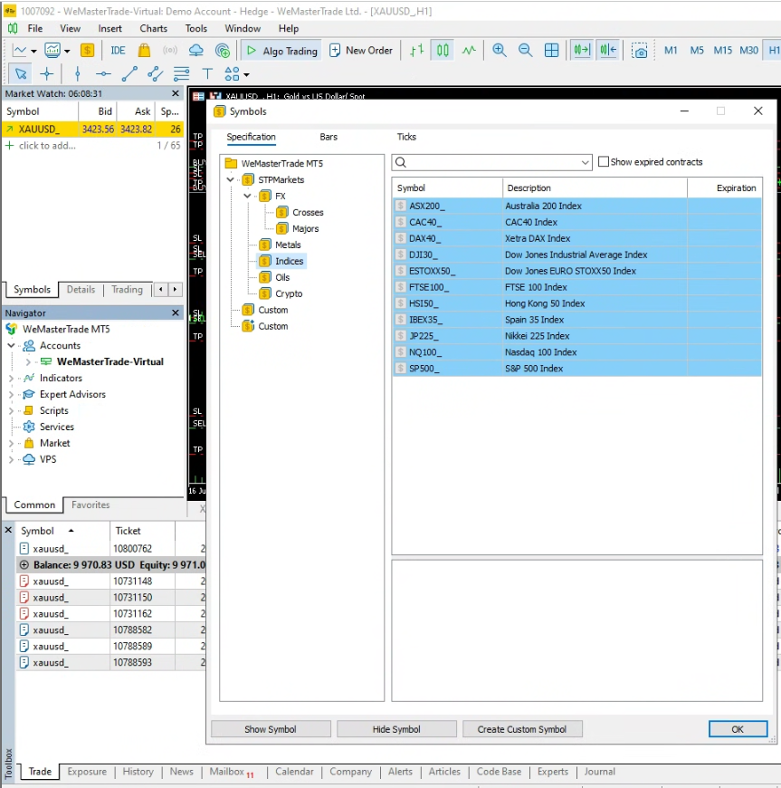
Task: Select the M1 timeframe
Action: click(671, 50)
